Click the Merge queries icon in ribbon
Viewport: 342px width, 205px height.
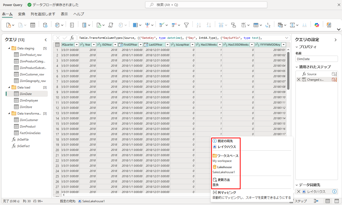tap(280, 25)
